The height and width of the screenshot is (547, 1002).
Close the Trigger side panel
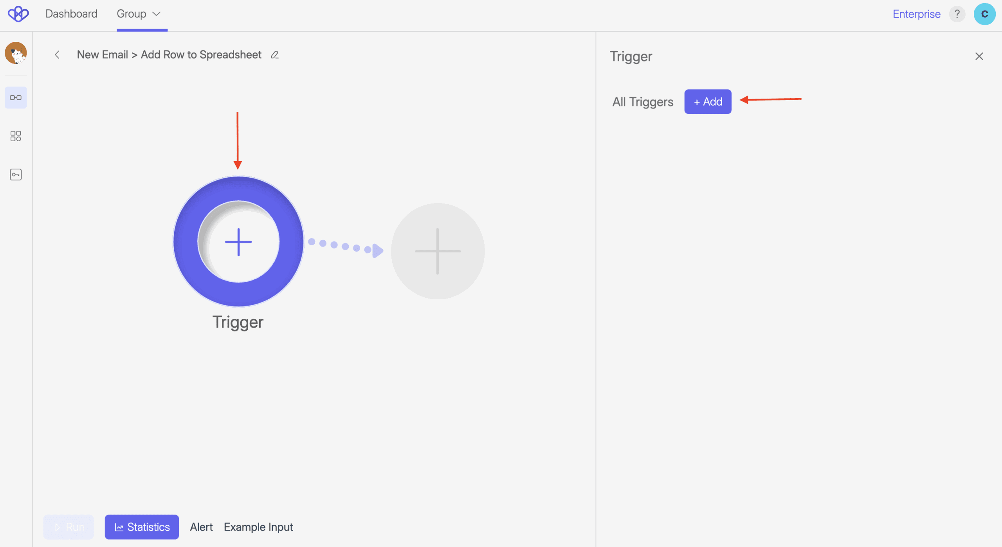point(979,56)
